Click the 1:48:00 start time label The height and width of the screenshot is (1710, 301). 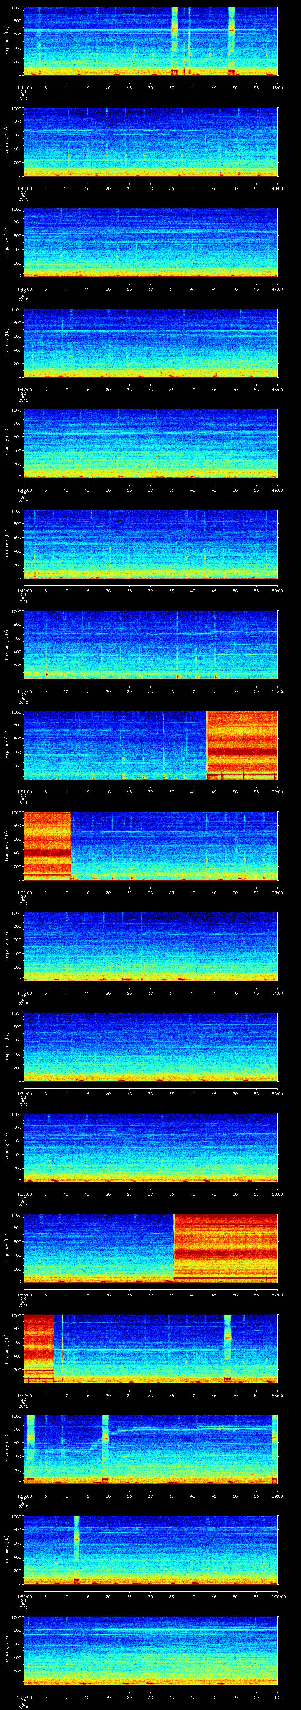click(24, 490)
